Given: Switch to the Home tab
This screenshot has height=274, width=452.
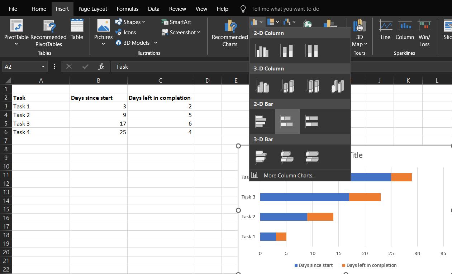Looking at the screenshot, I should [x=39, y=9].
